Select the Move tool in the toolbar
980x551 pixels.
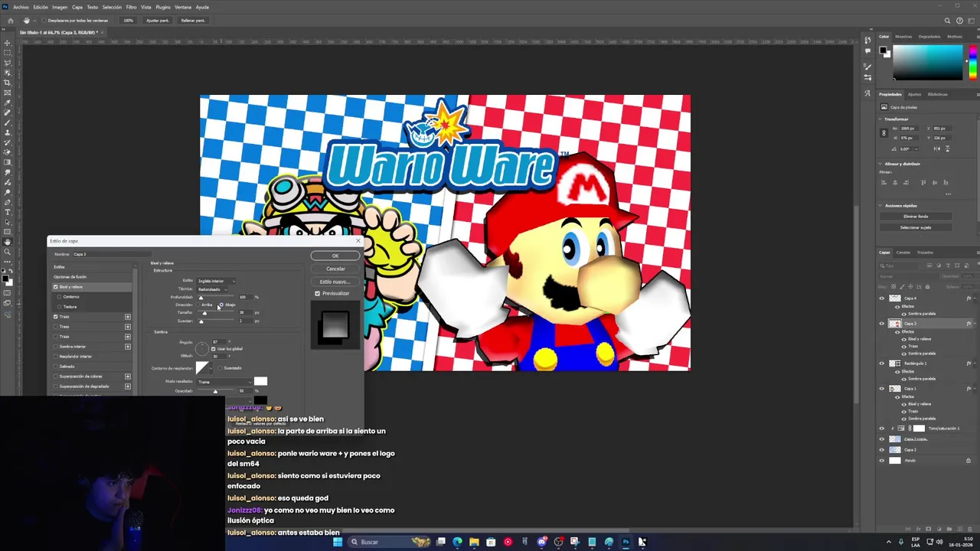pyautogui.click(x=8, y=43)
